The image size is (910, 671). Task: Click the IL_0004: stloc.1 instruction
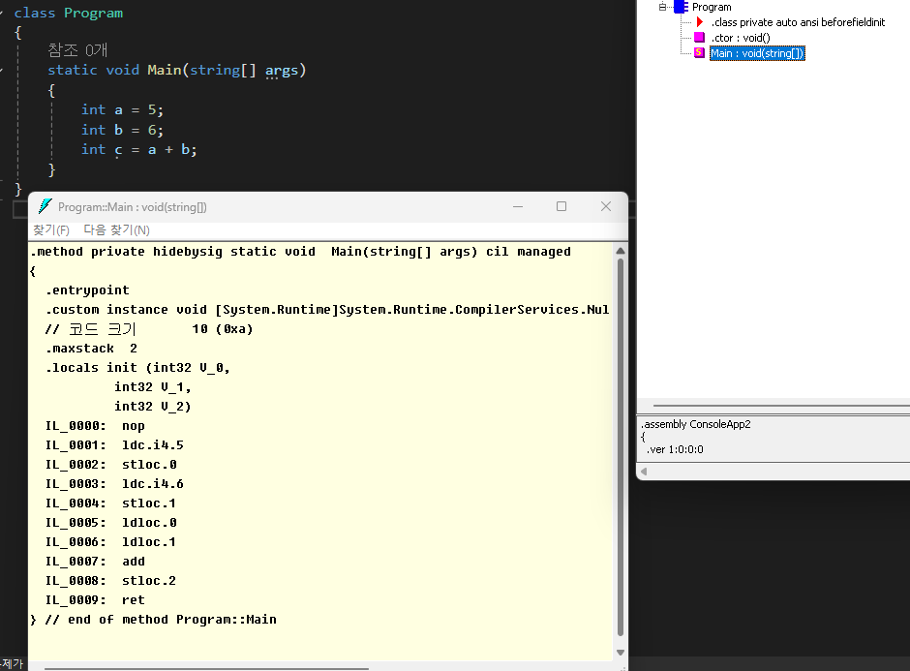(111, 503)
